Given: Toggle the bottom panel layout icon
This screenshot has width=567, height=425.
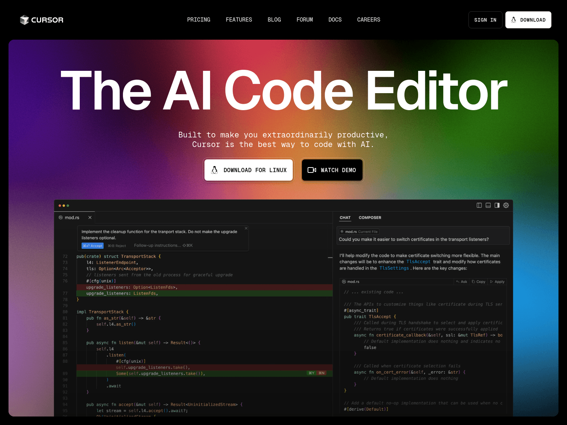Looking at the screenshot, I should pyautogui.click(x=488, y=205).
